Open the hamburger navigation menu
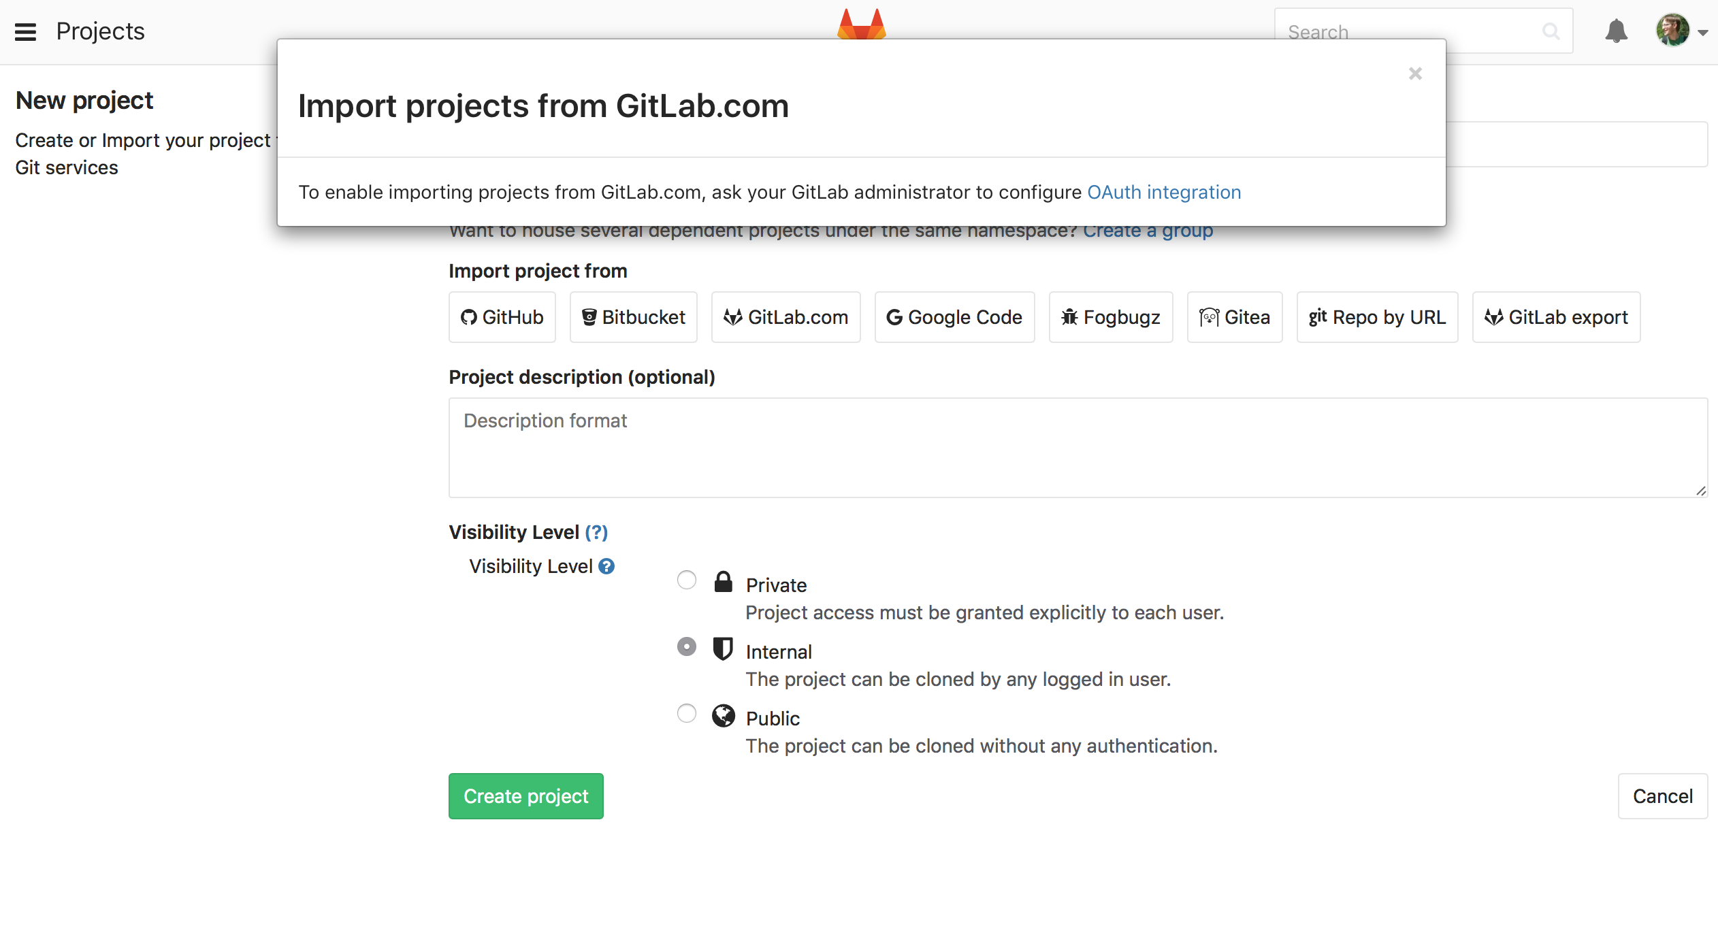The height and width of the screenshot is (935, 1718). pyautogui.click(x=25, y=31)
